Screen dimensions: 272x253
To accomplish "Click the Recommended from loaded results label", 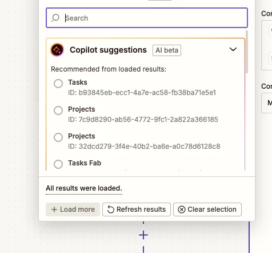I will 109,69.
